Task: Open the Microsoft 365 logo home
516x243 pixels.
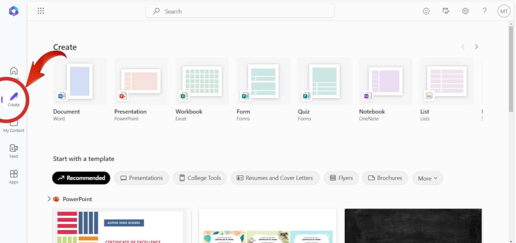Action: 13,11
